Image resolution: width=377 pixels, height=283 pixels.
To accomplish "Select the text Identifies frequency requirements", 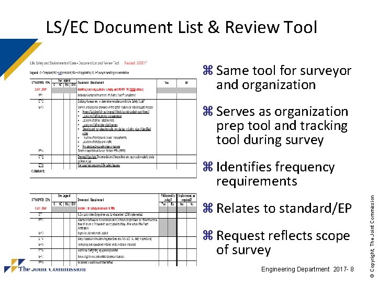I will point(275,174).
